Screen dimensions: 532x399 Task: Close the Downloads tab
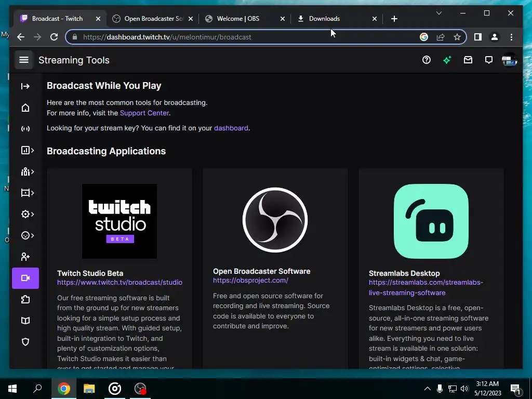tap(375, 19)
